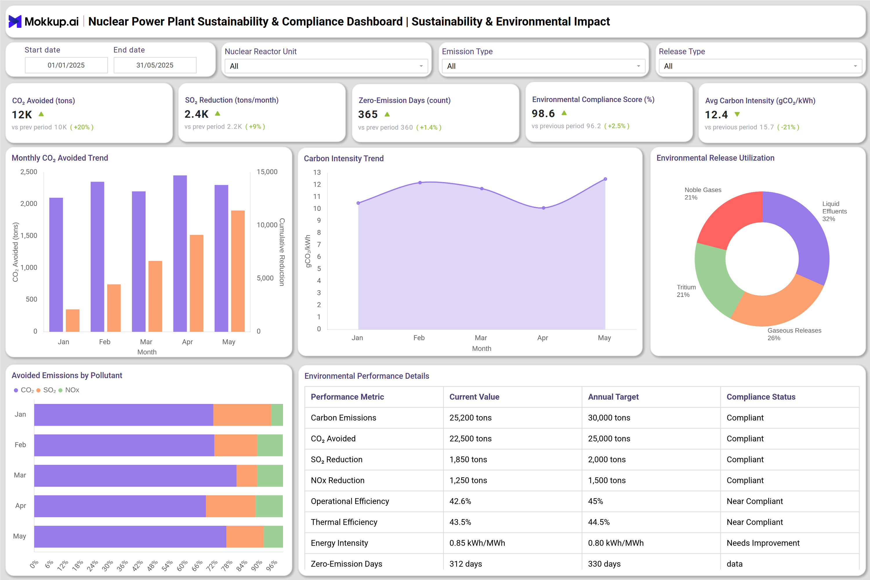Click the Avg Carbon Intensity KPI title

pyautogui.click(x=760, y=101)
